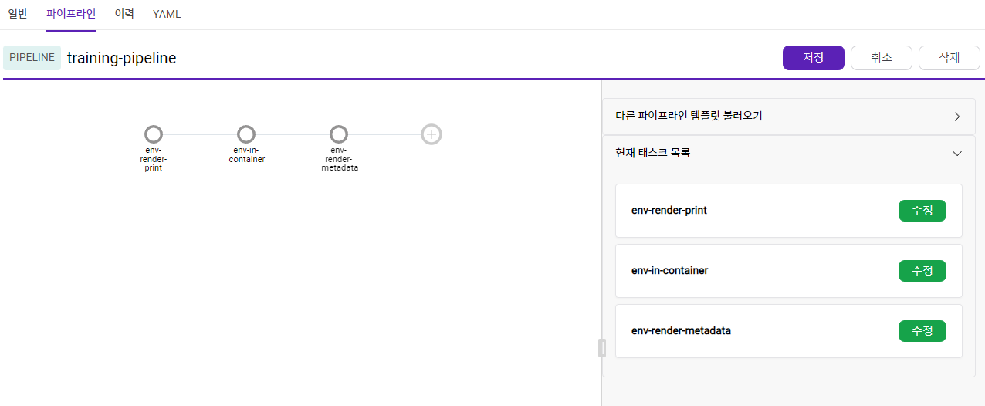The height and width of the screenshot is (406, 985).
Task: Edit the env-render-print task
Action: tap(922, 211)
